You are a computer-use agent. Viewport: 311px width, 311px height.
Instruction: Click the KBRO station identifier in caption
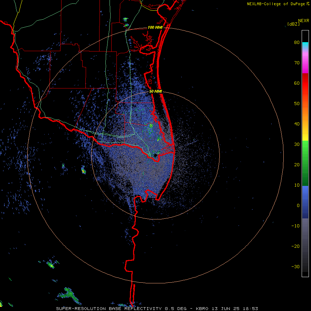(202, 309)
